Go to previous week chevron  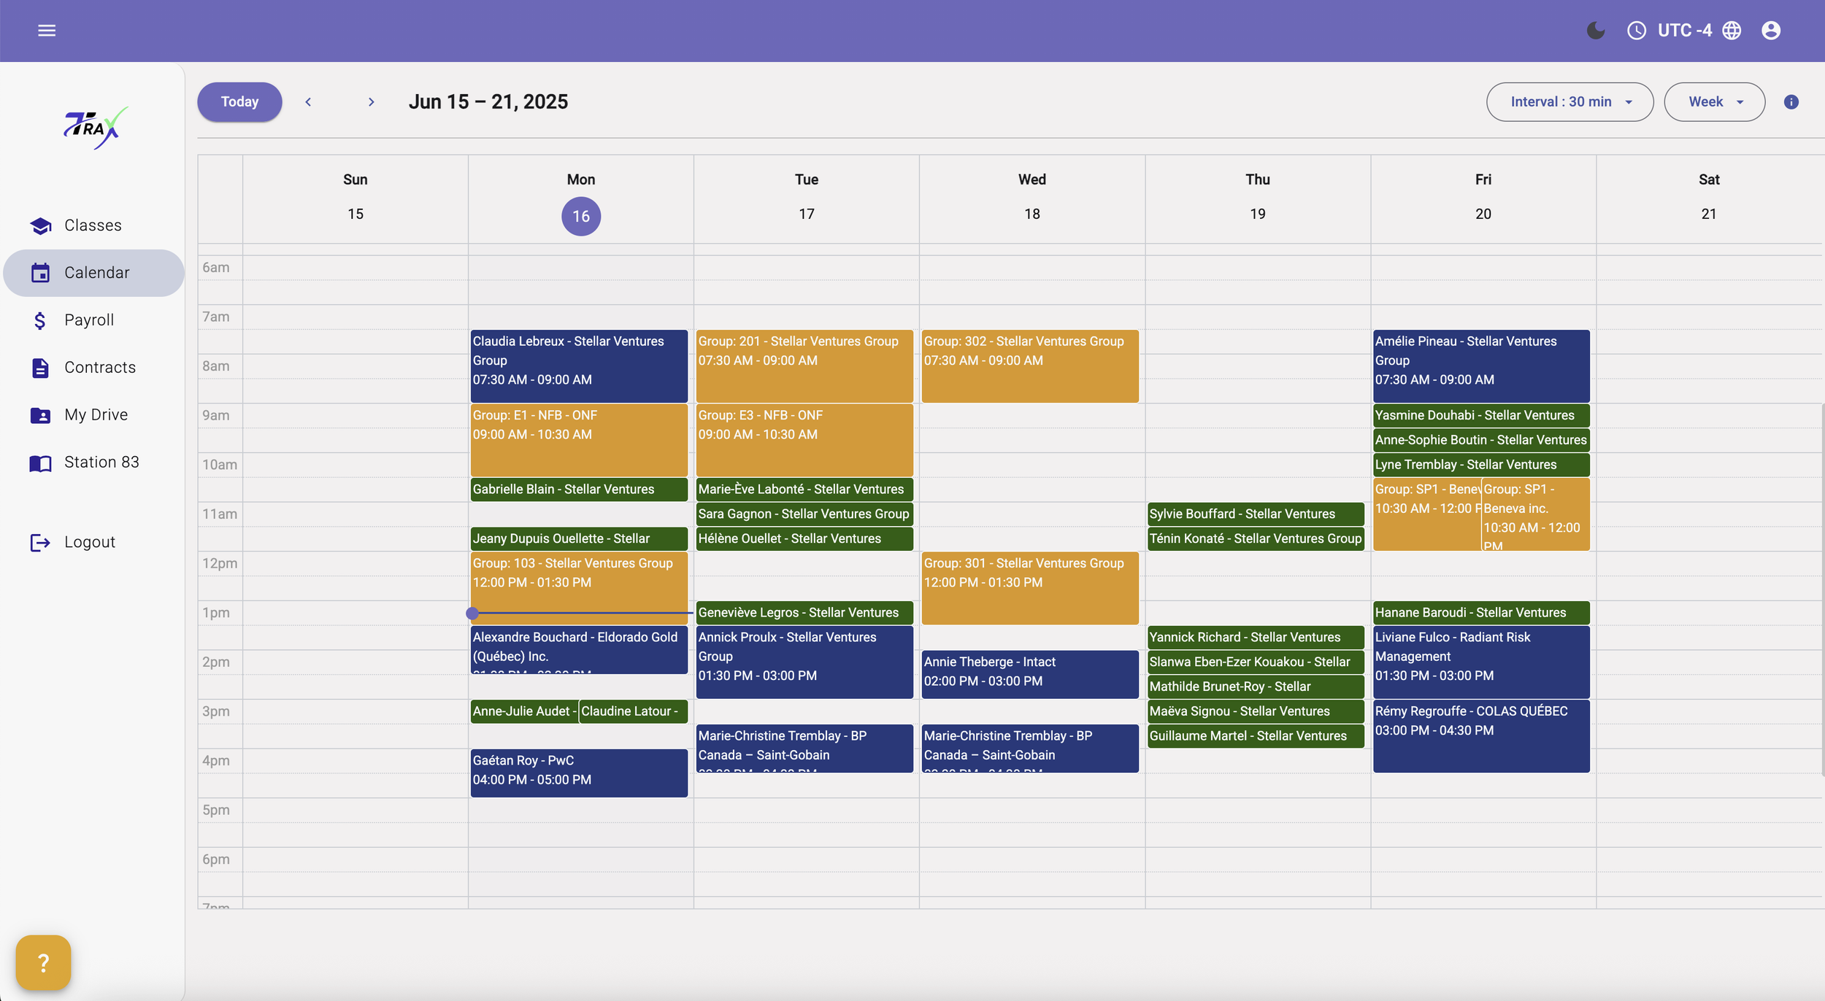pos(308,102)
